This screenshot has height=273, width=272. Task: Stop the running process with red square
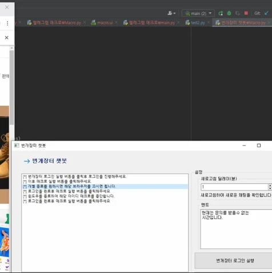point(246,13)
